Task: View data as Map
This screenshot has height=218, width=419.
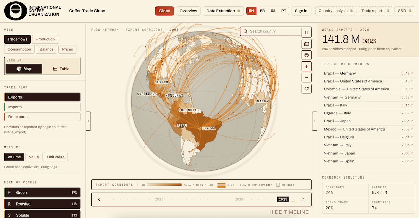Action: [x=24, y=69]
